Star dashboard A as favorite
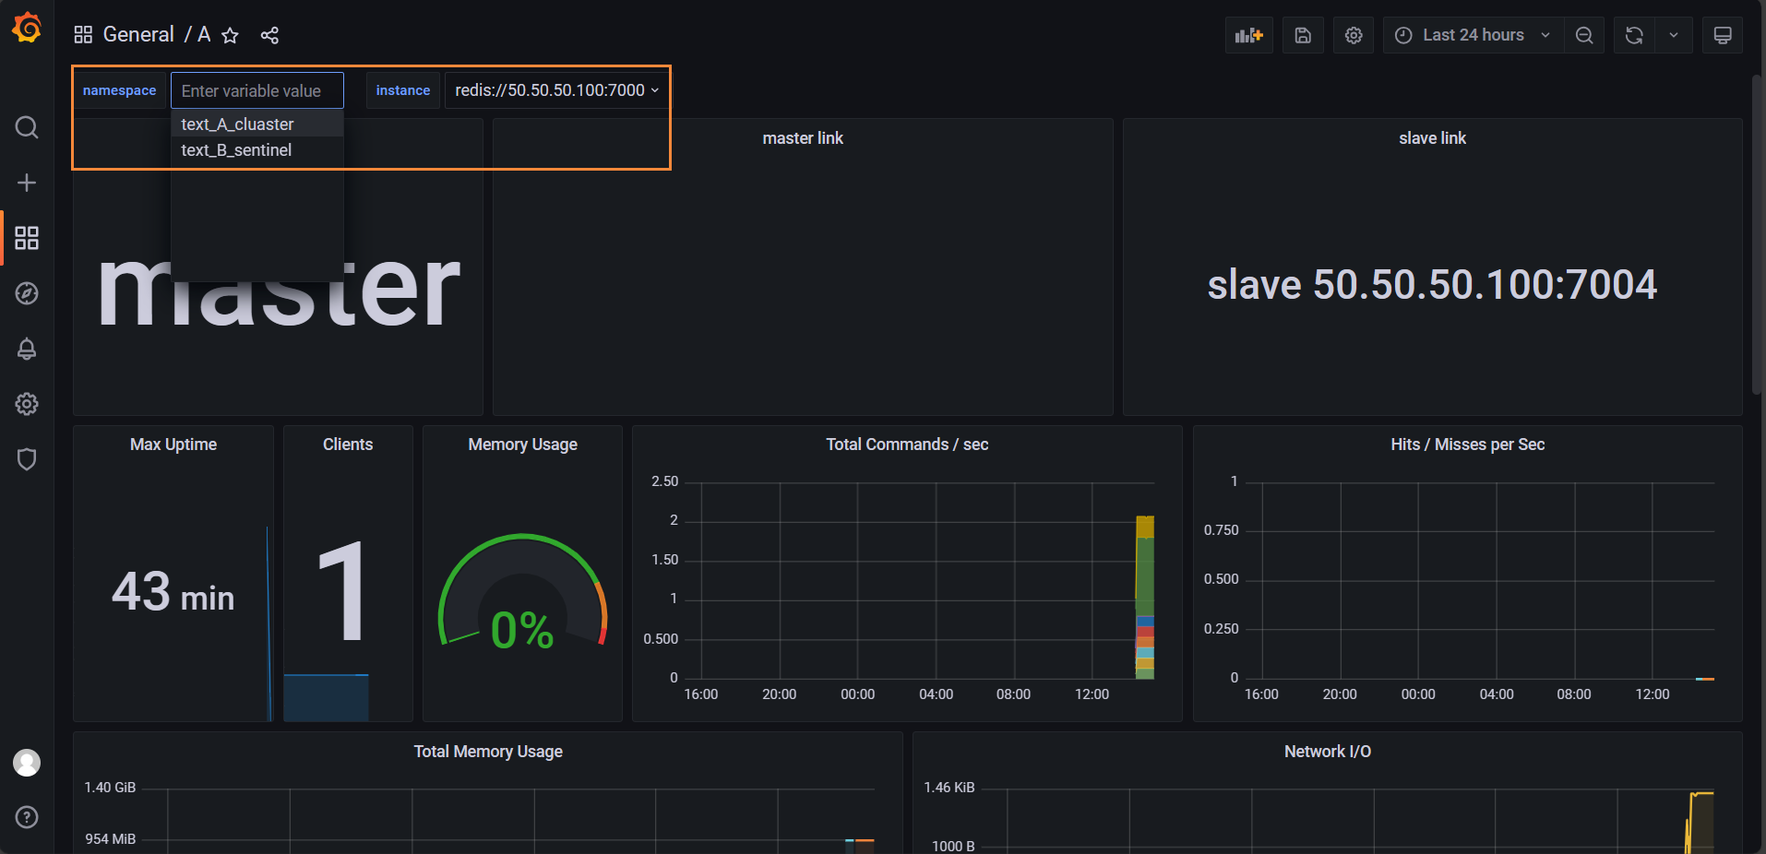This screenshot has height=854, width=1766. [x=231, y=35]
